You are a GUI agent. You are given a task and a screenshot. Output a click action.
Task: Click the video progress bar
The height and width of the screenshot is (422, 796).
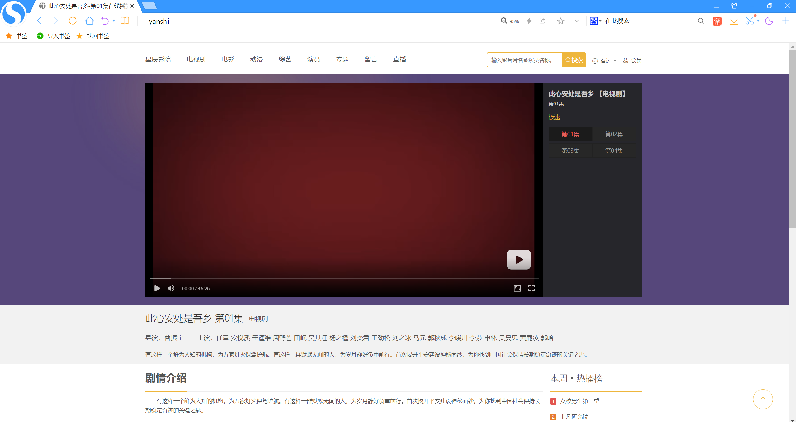coord(343,278)
